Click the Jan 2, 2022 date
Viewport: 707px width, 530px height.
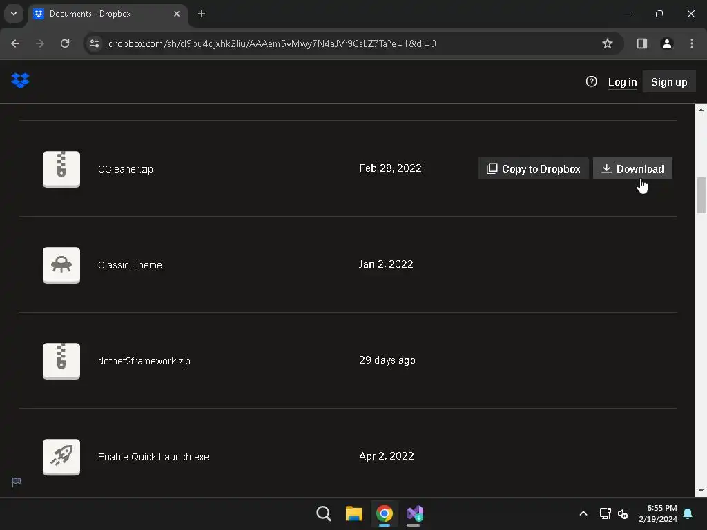pyautogui.click(x=386, y=264)
